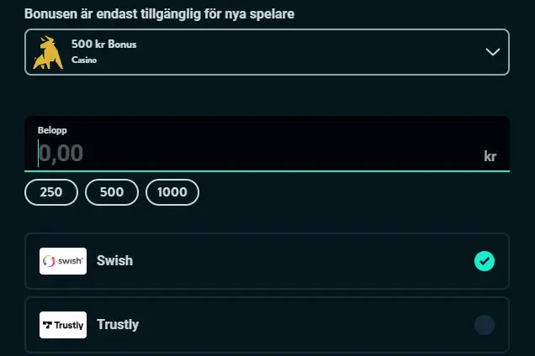Click the Swish logo icon

pos(63,261)
